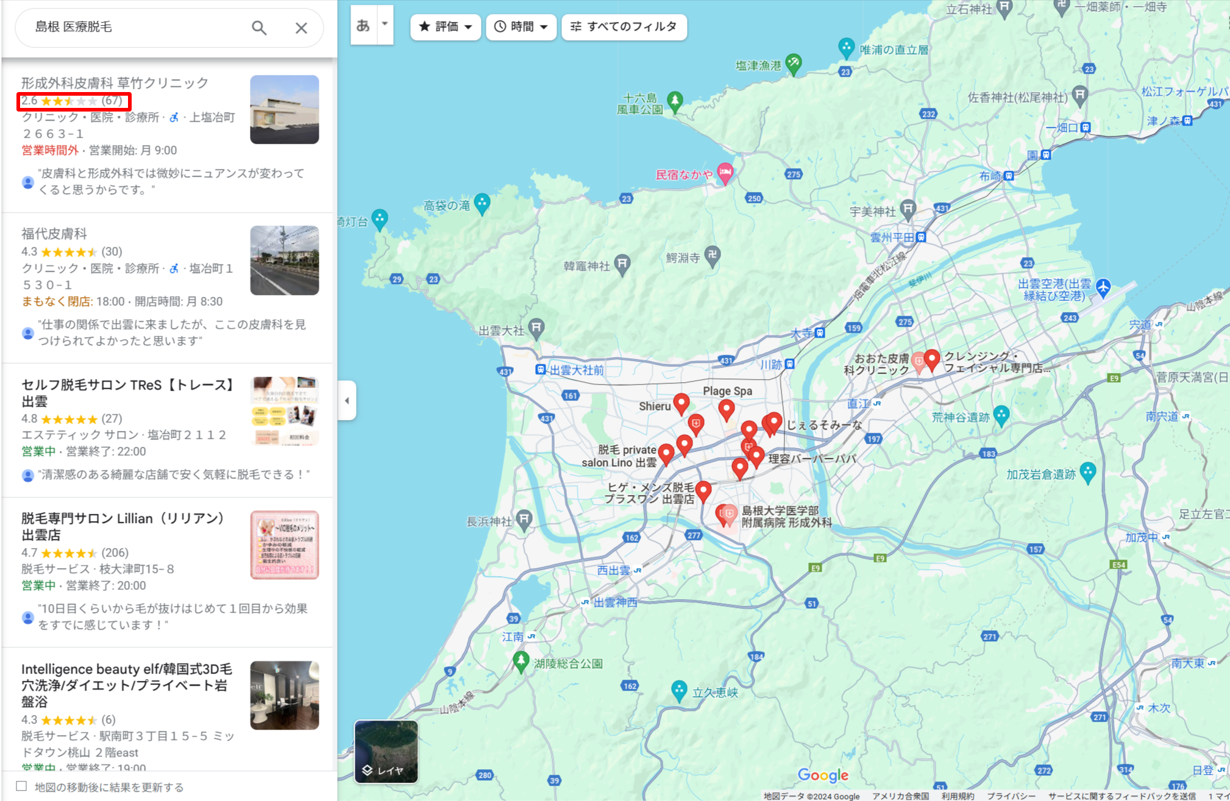Open 利用規約 terms link
Viewport: 1230px width, 801px height.
pyautogui.click(x=958, y=796)
